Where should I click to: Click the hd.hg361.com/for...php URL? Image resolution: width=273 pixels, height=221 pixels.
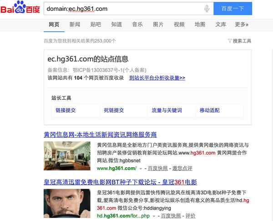(x=123, y=216)
